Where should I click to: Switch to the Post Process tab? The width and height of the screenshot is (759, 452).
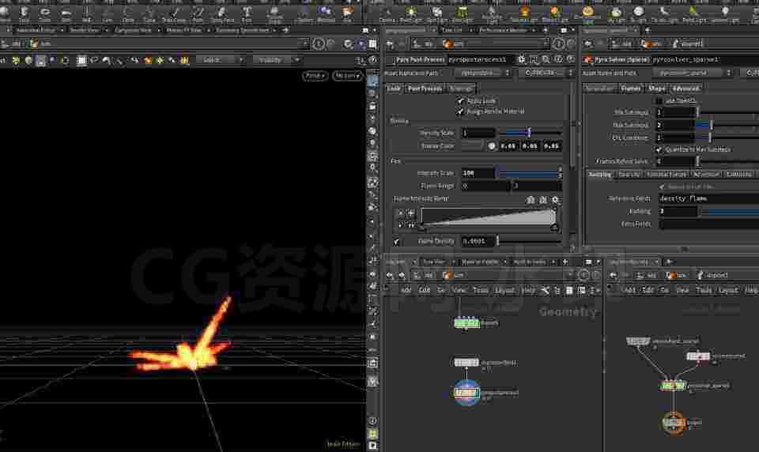[x=425, y=89]
